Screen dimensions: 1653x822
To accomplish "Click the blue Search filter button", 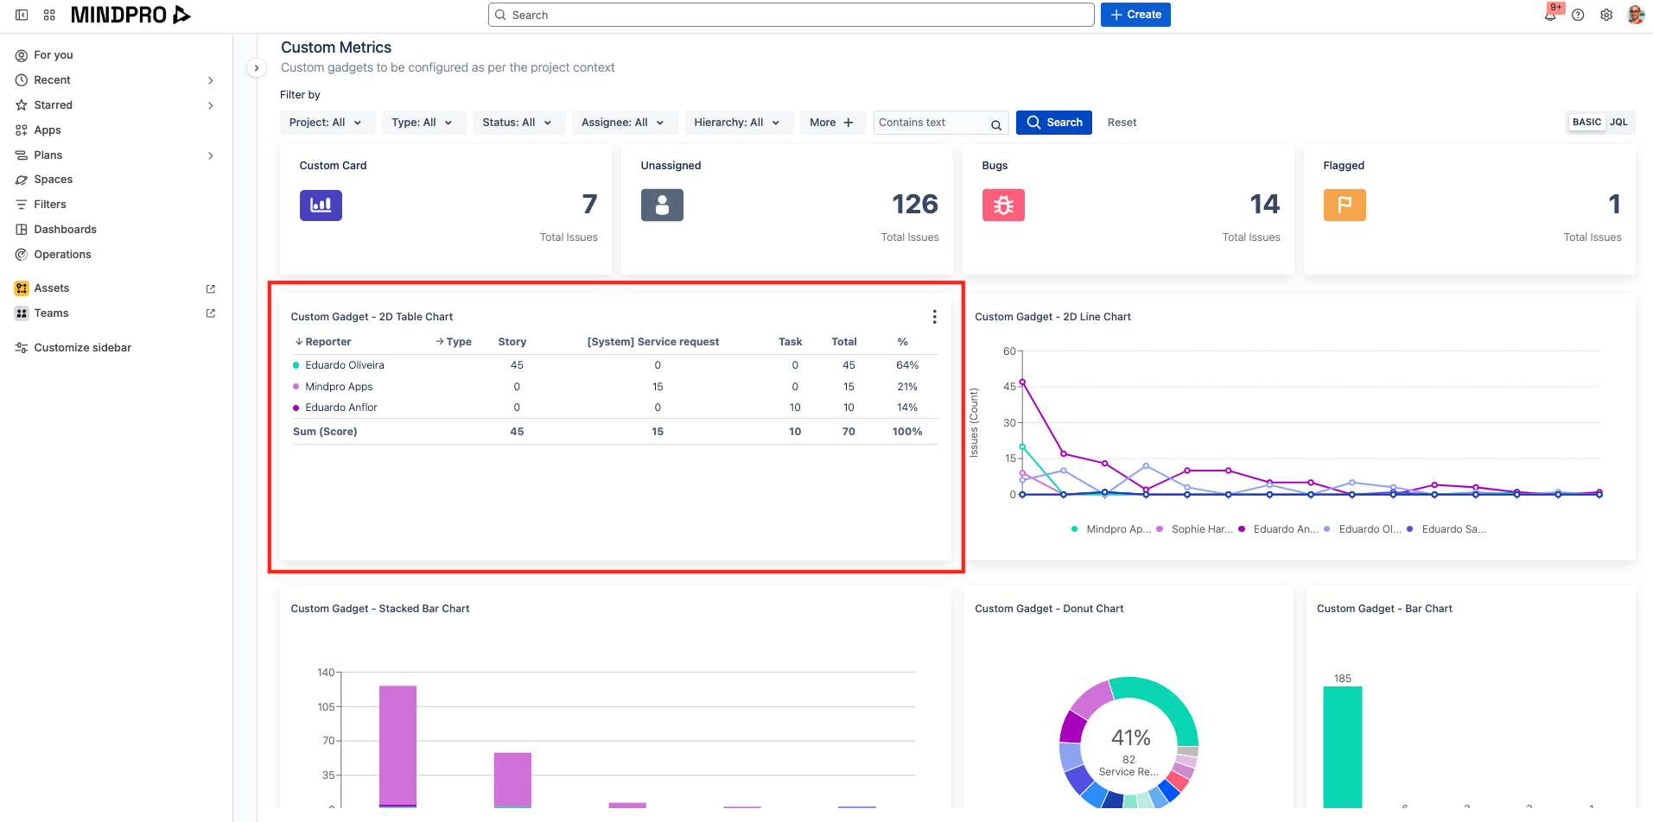I will pyautogui.click(x=1054, y=123).
